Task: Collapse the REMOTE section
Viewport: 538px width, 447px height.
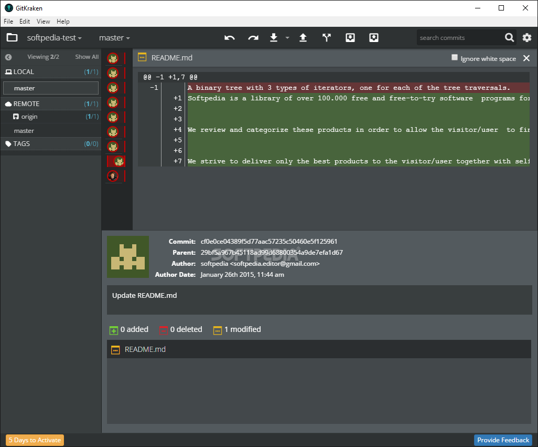Action: [x=51, y=104]
